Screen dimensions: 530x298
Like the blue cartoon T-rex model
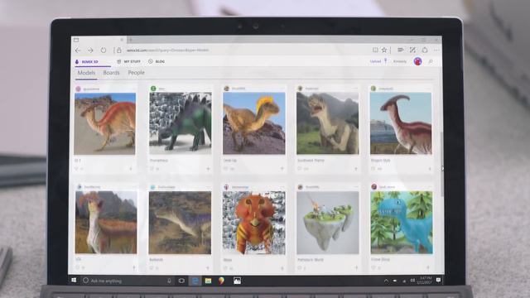tap(373, 268)
